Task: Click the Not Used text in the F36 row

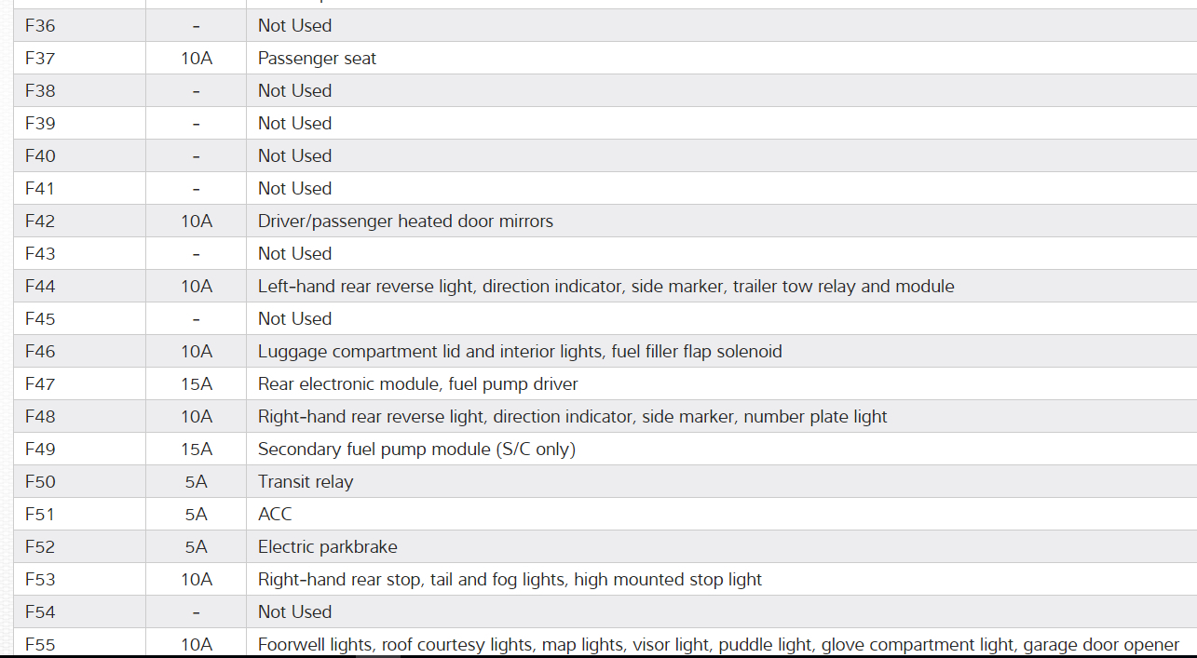Action: 294,26
